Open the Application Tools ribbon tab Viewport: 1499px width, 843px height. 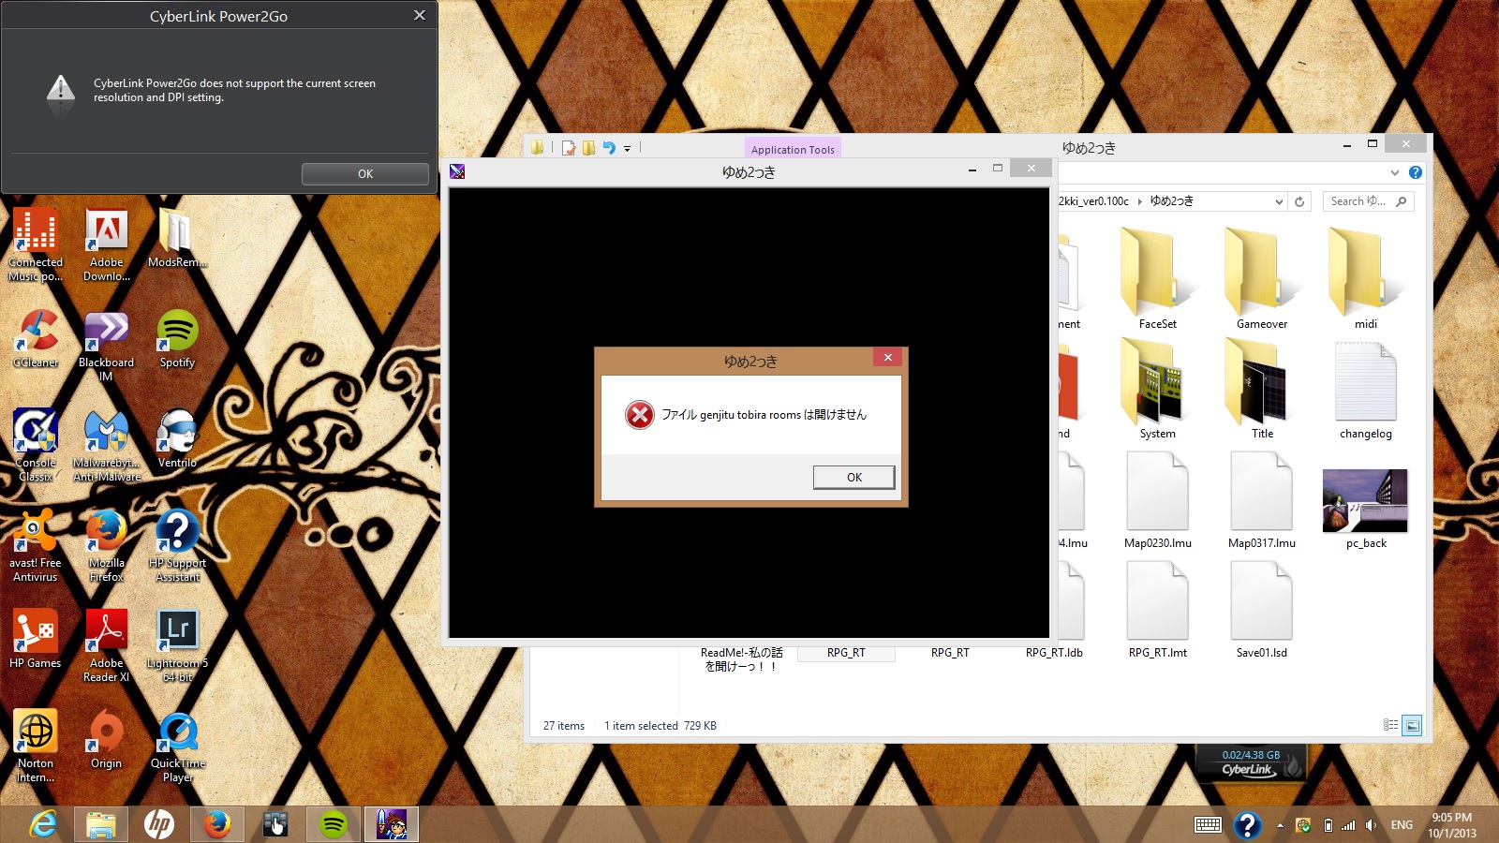[793, 149]
